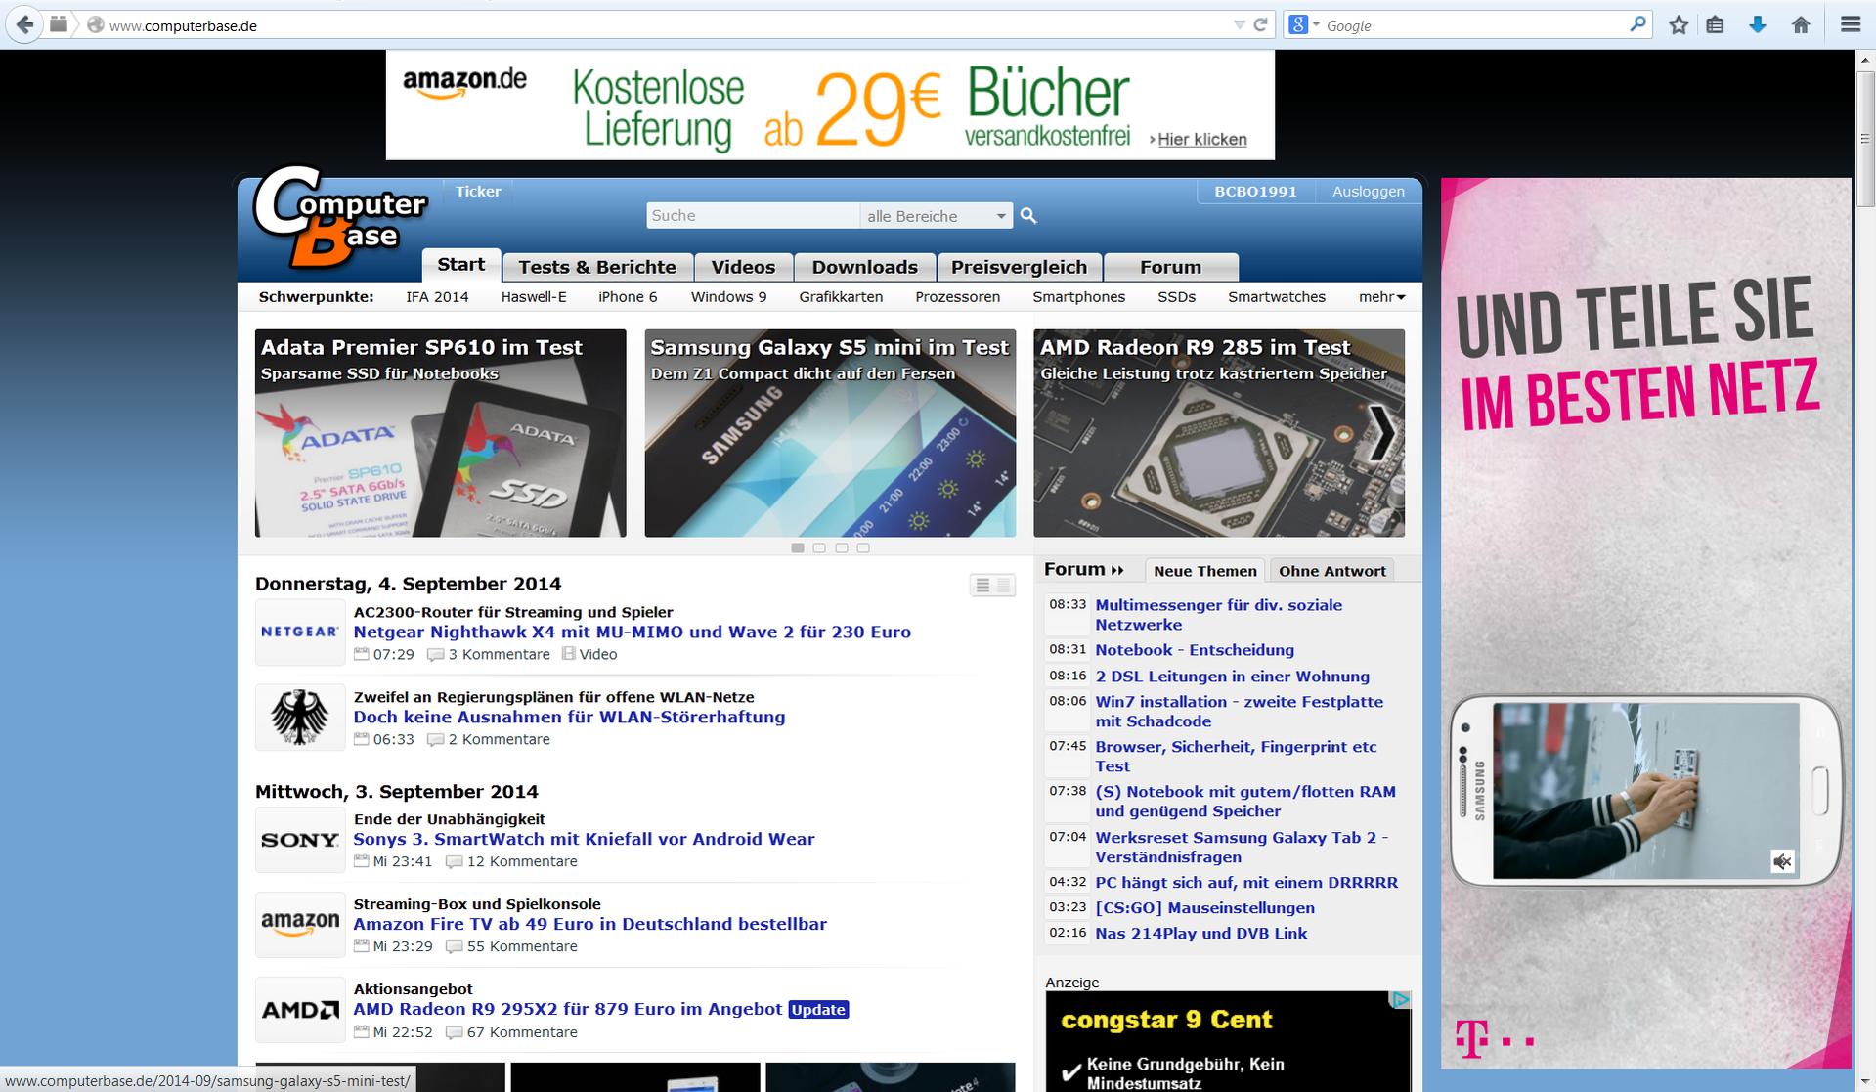Screen dimensions: 1876x1092
Task: Open the iPhone 6 topic link
Action: click(x=628, y=297)
